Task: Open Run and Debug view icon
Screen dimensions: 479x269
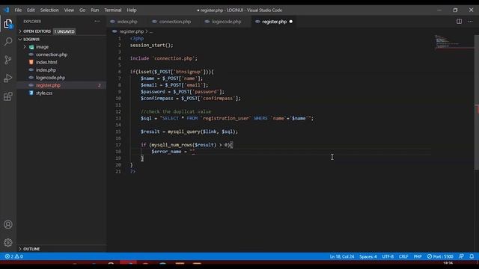Action: (8, 78)
